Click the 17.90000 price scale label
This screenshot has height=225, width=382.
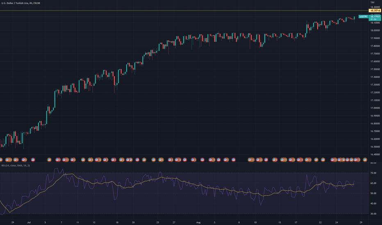[375, 38]
